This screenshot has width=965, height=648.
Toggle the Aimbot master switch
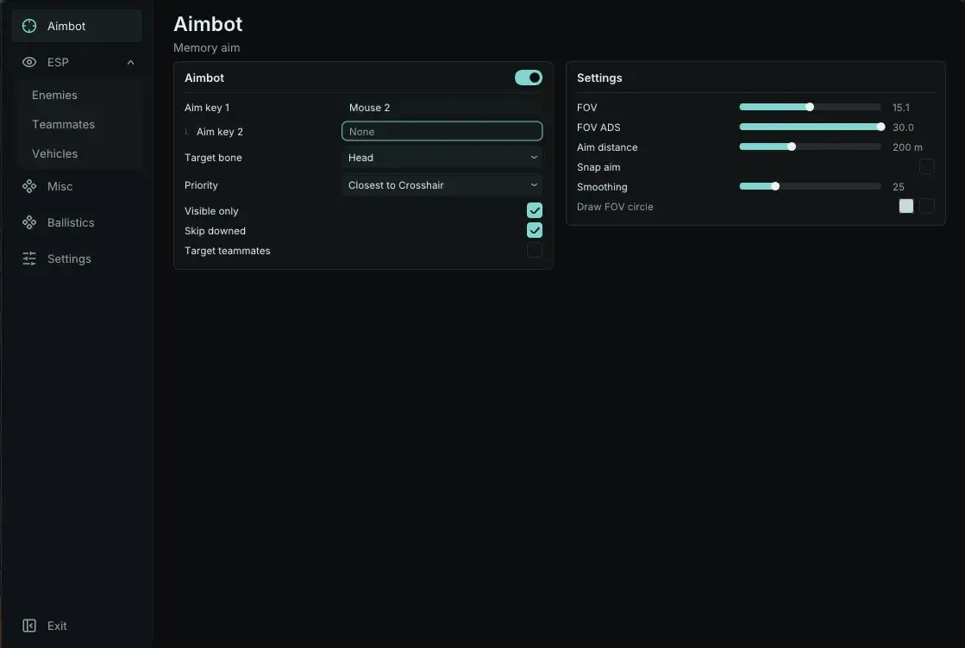(x=528, y=78)
